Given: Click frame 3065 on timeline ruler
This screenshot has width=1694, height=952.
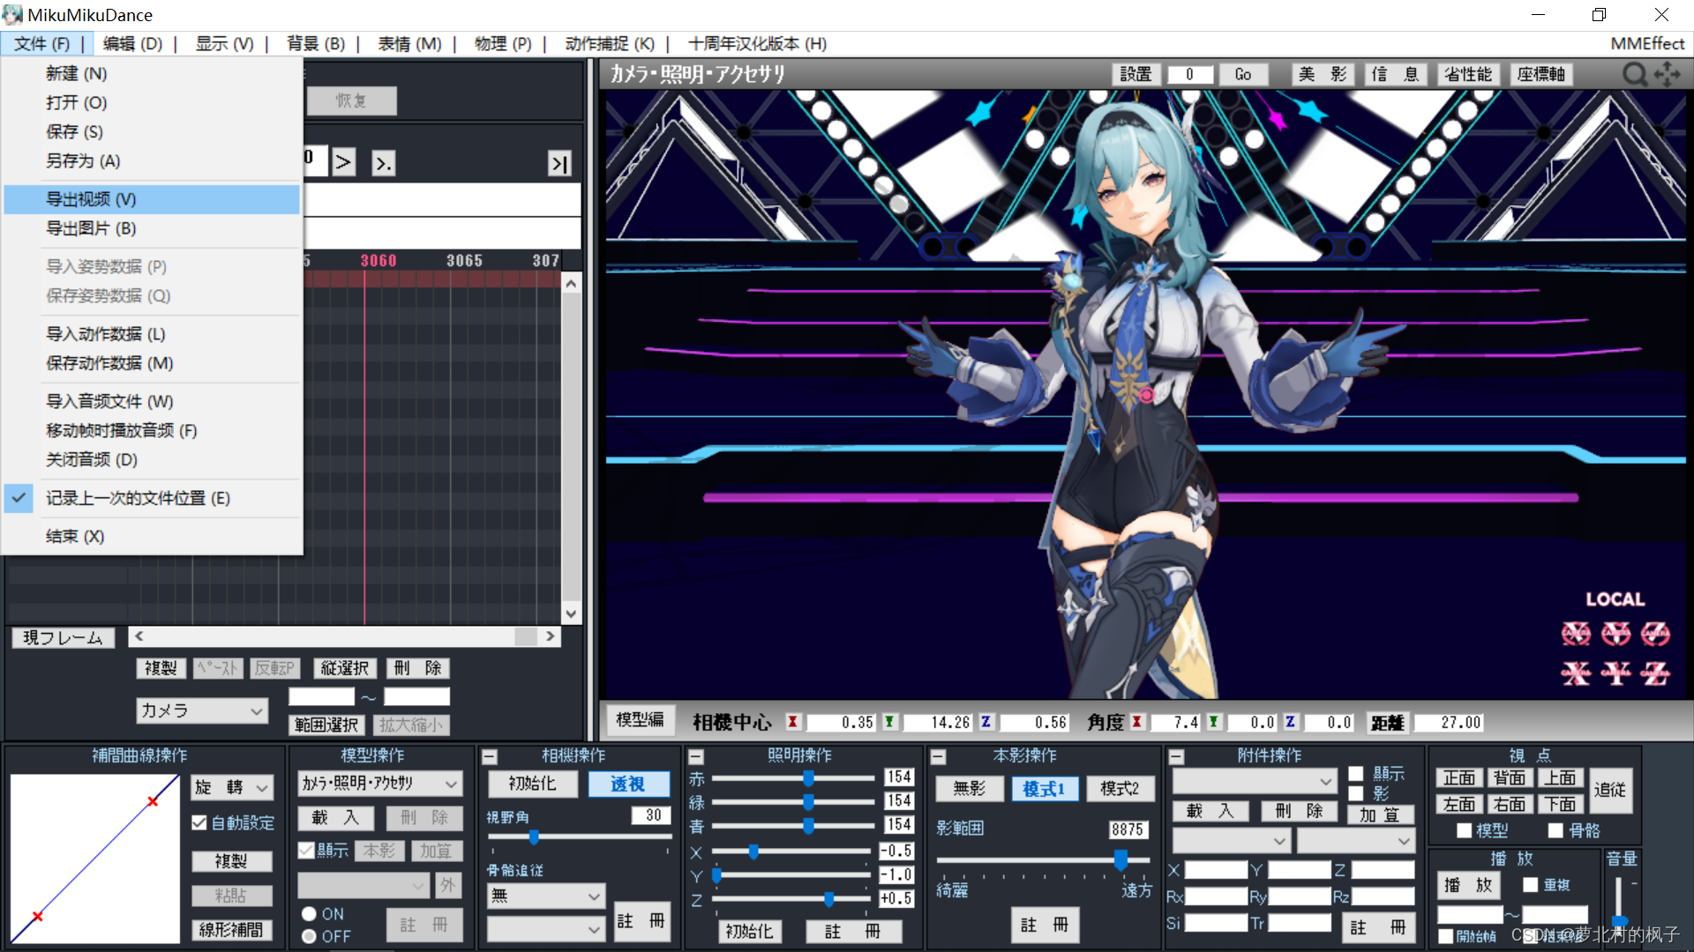Looking at the screenshot, I should 464,261.
